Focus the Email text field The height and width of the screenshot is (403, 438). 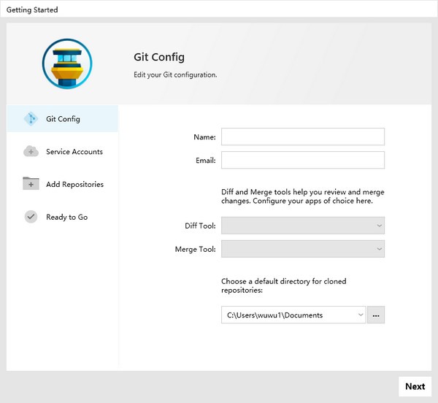coord(302,160)
